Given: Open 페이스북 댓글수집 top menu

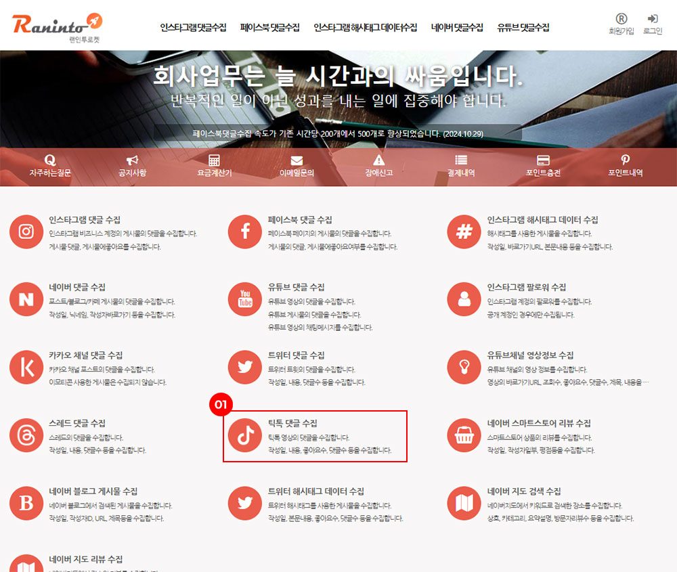Looking at the screenshot, I should [270, 28].
